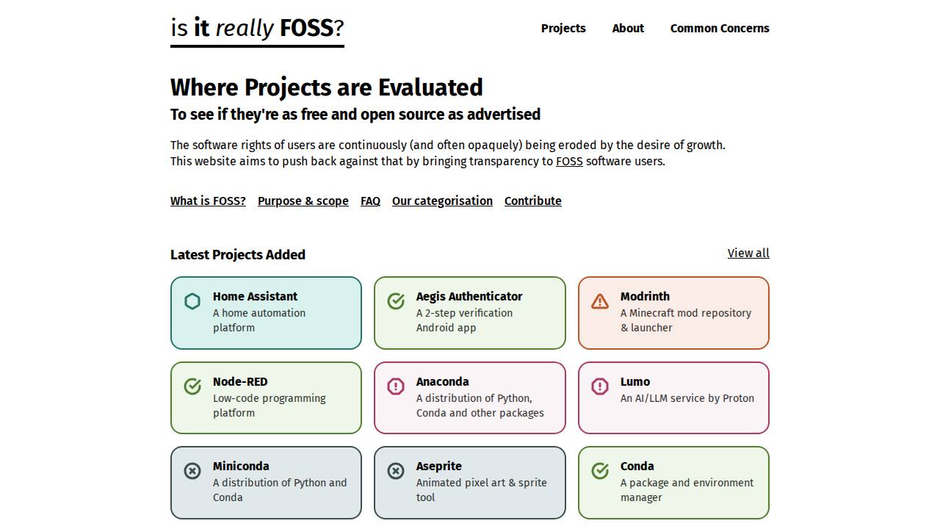Open the Anaconda project title
The height and width of the screenshot is (529, 940).
(442, 382)
